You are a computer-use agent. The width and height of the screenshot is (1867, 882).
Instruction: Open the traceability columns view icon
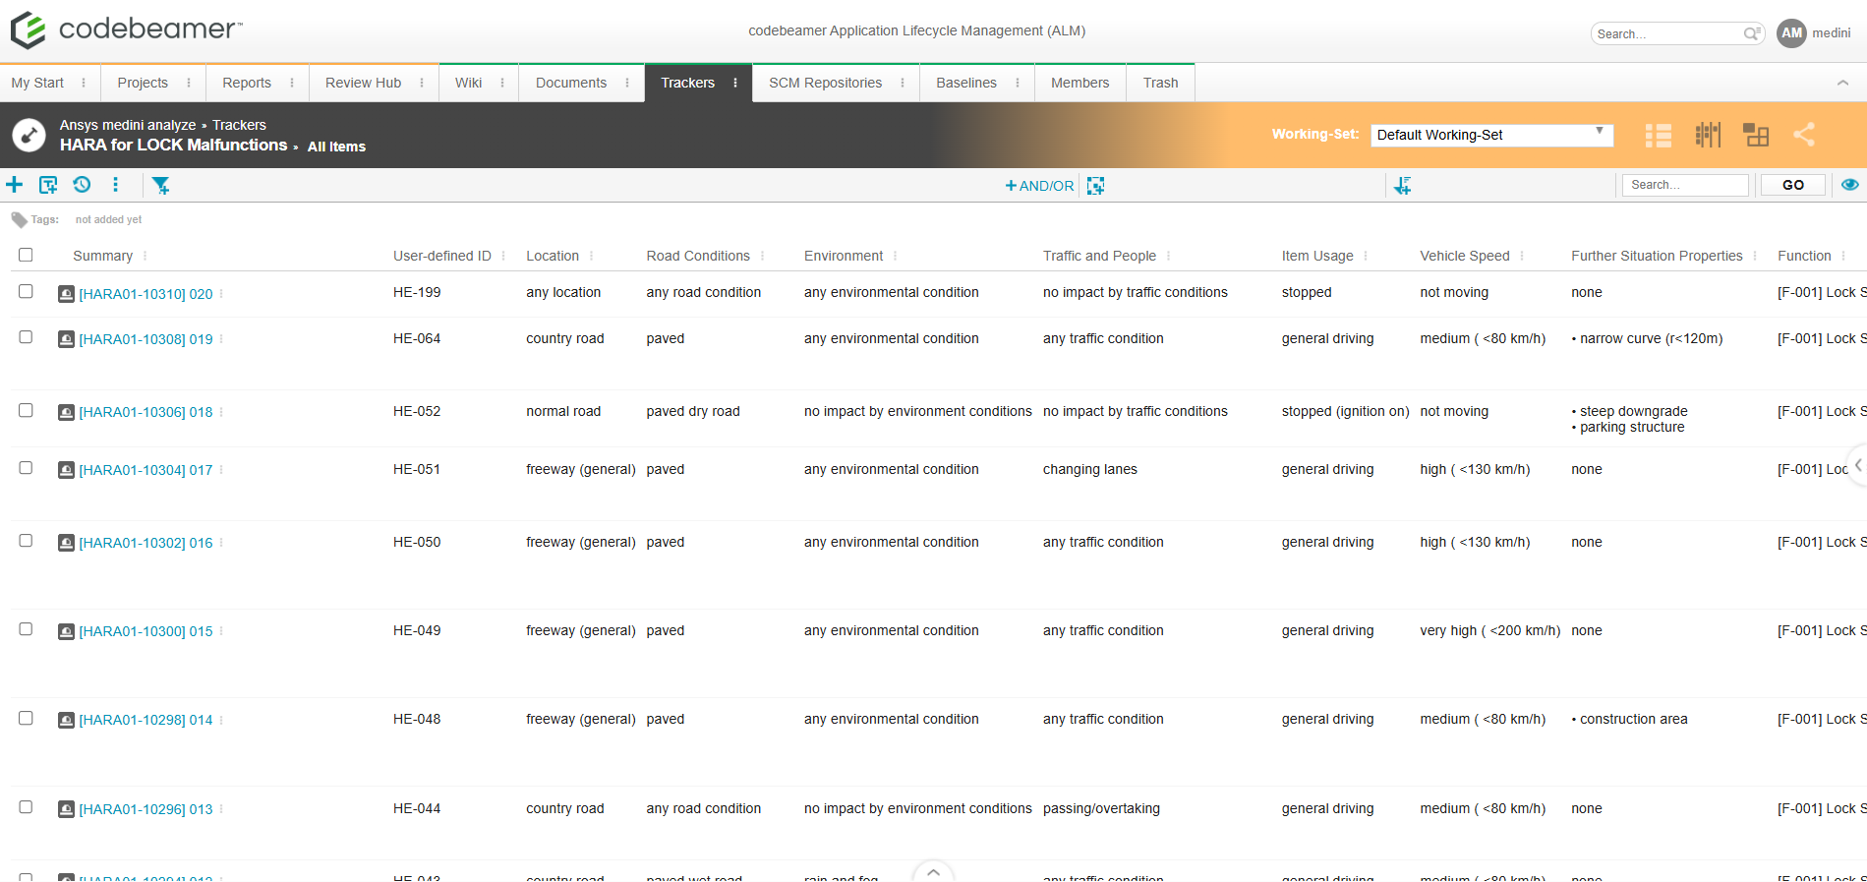click(1708, 135)
